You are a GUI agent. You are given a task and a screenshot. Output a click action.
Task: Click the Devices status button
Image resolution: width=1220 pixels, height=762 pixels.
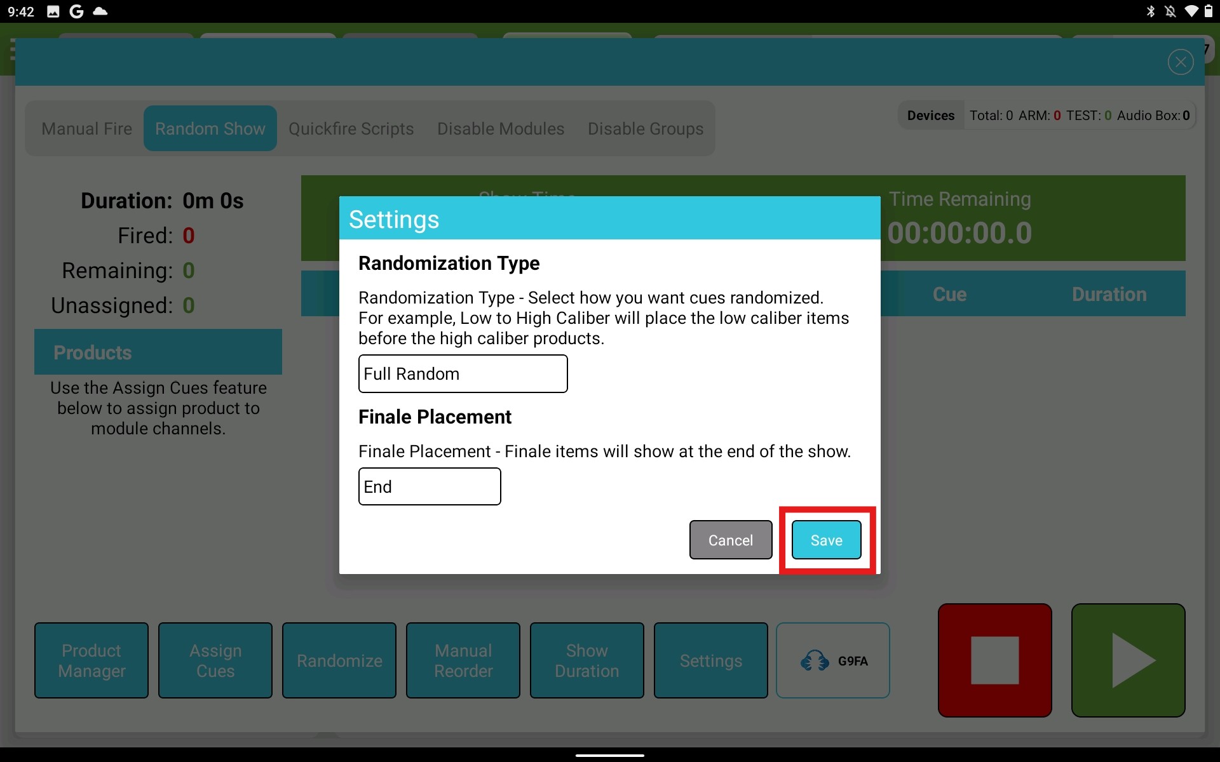[930, 115]
